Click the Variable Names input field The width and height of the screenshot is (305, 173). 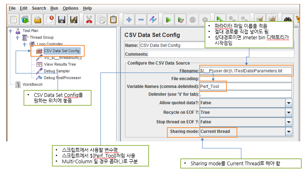point(245,86)
